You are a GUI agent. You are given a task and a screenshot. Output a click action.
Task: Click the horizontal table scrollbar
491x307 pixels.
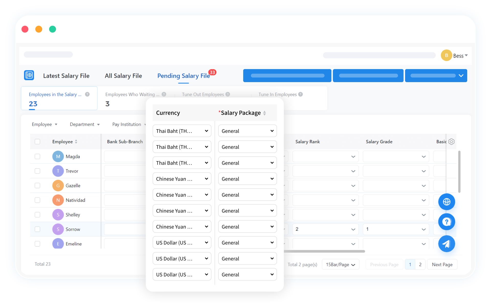click(x=324, y=251)
